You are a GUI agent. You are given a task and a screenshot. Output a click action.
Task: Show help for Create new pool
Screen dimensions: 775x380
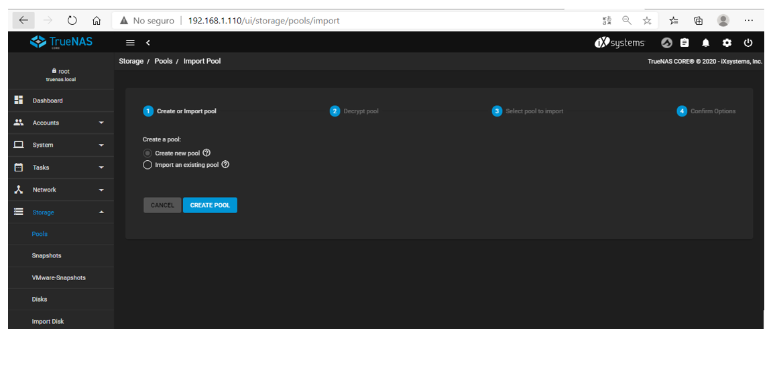coord(206,153)
